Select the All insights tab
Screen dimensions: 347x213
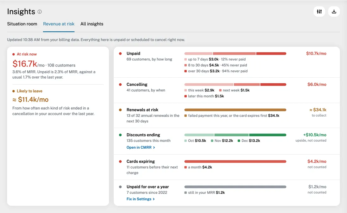pos(92,24)
